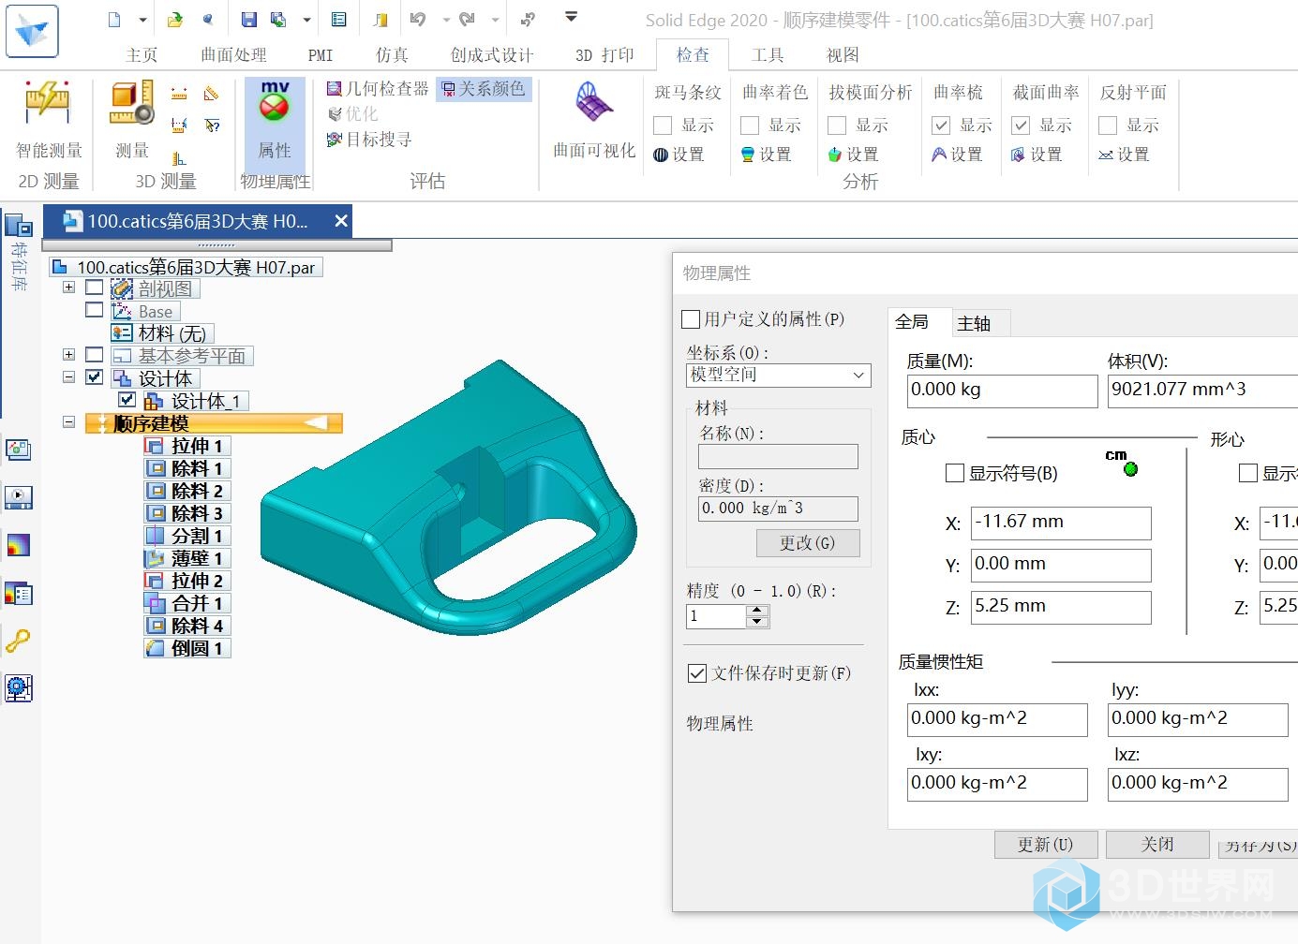Expand the 基本参考平面 tree node
Viewport: 1298px width, 944px height.
pos(68,355)
